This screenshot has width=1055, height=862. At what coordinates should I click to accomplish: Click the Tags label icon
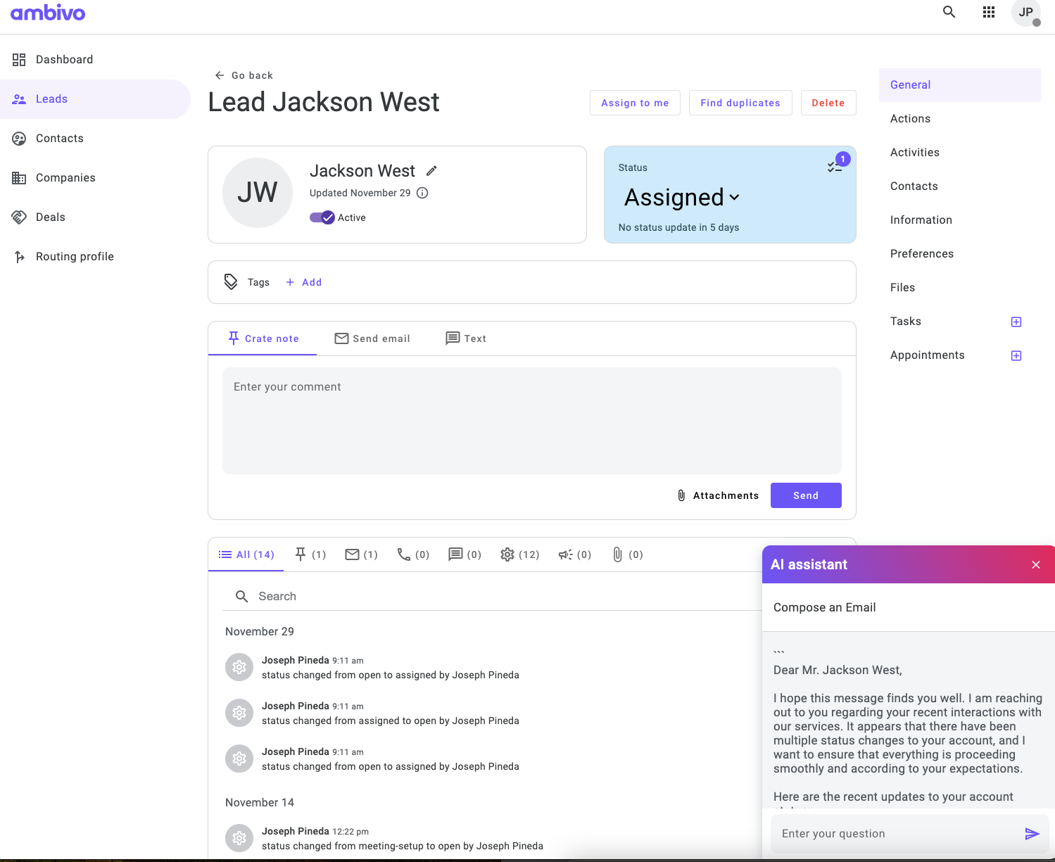pyautogui.click(x=231, y=282)
